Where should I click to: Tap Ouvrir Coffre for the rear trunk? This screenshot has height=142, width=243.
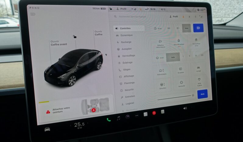98,33
